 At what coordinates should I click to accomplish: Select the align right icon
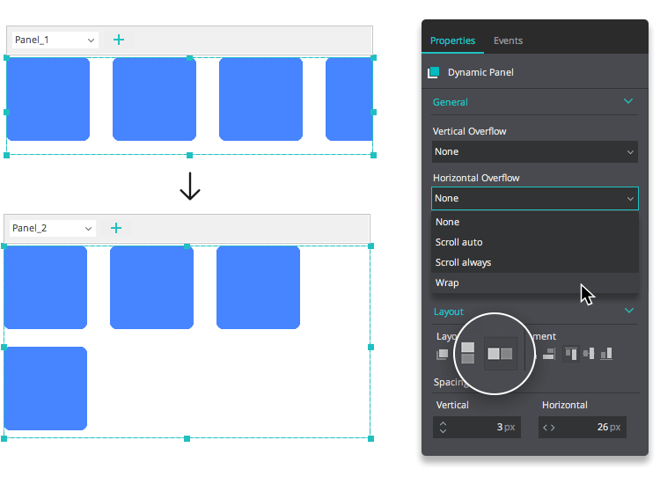(x=549, y=354)
